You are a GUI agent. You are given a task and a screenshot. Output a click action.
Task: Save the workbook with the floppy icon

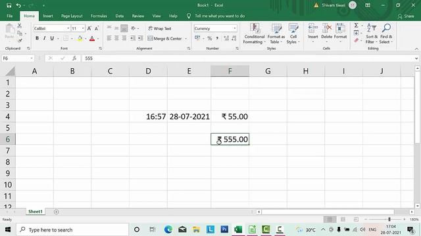tap(9, 5)
